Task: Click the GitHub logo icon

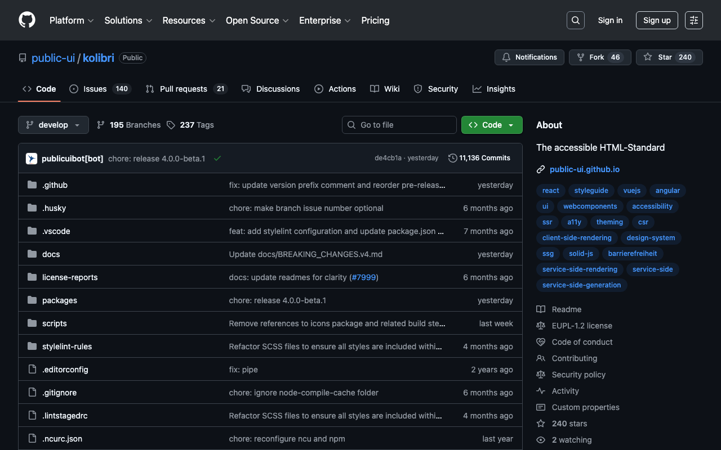Action: 27,20
